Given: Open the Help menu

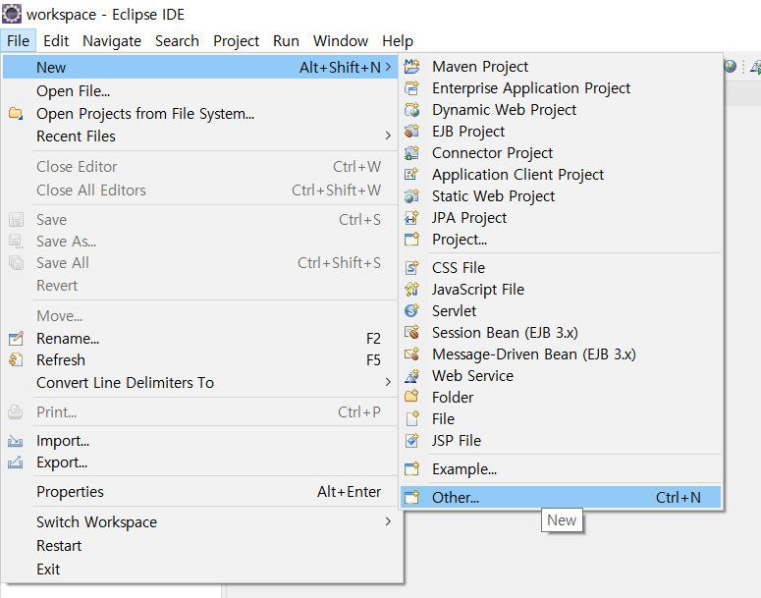Looking at the screenshot, I should (x=398, y=41).
